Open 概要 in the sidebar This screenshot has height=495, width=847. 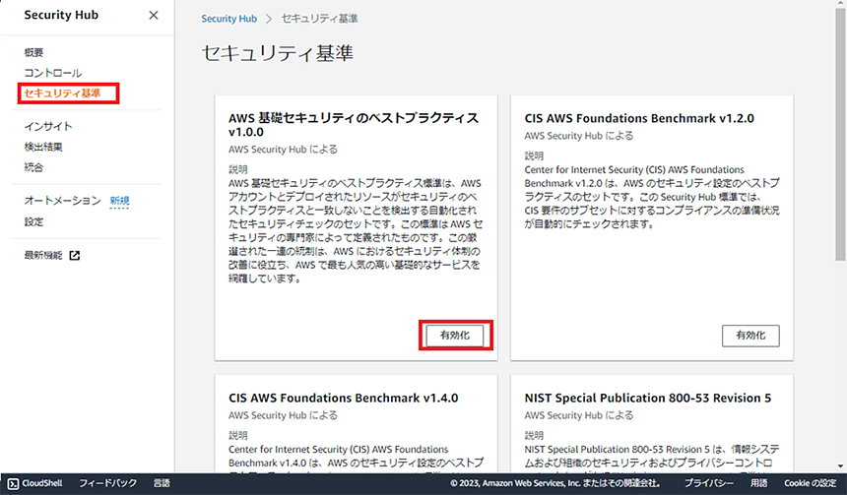click(x=33, y=52)
